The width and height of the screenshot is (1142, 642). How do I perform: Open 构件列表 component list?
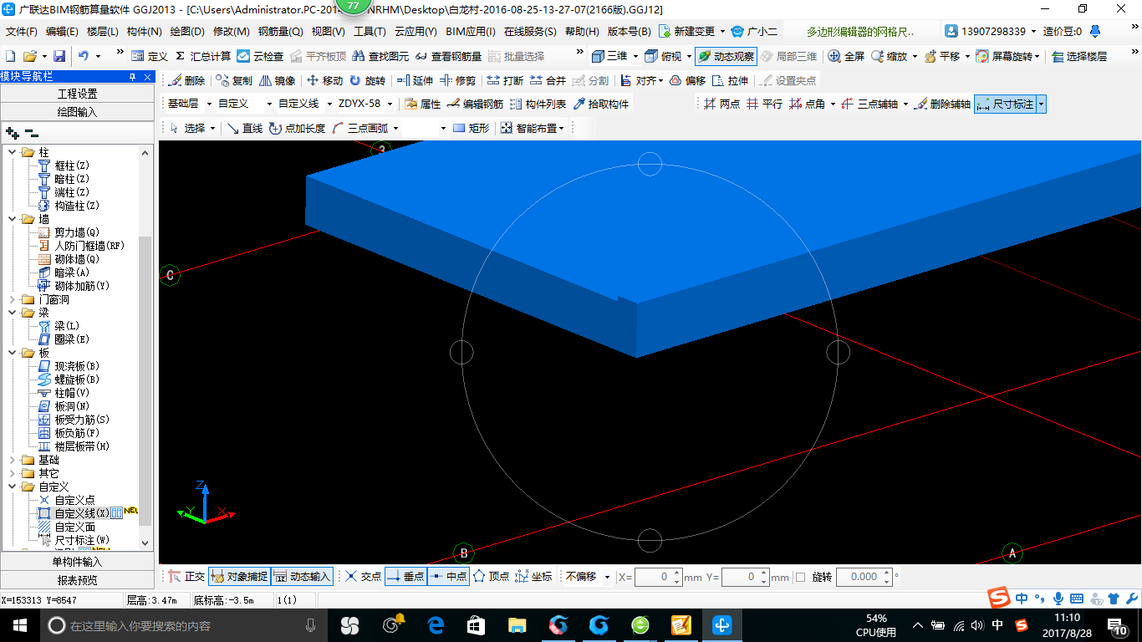tap(538, 104)
